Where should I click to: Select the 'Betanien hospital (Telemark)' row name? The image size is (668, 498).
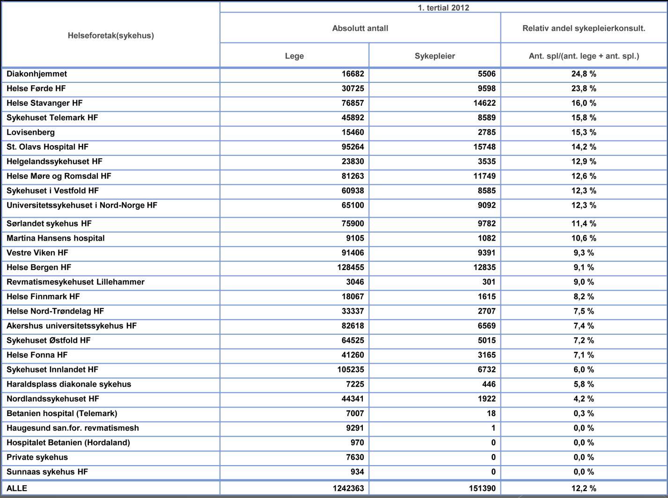62,413
